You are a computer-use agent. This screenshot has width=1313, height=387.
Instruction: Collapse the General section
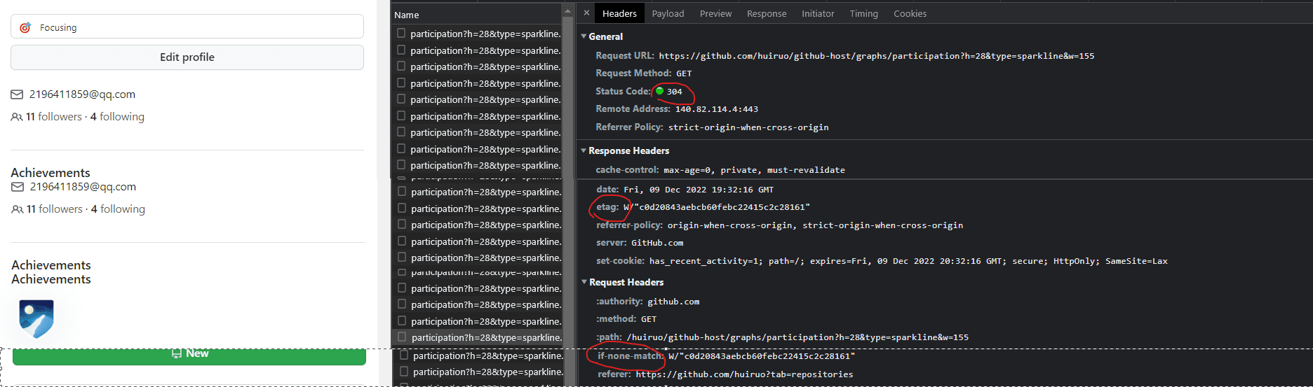point(584,36)
